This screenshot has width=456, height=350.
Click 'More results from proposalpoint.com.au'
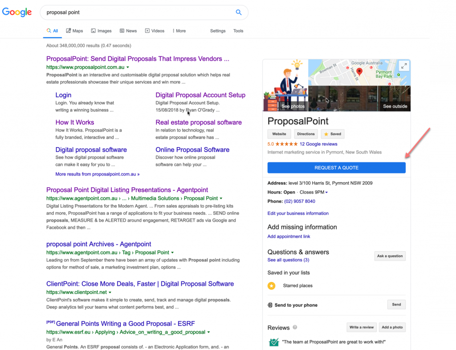click(98, 174)
